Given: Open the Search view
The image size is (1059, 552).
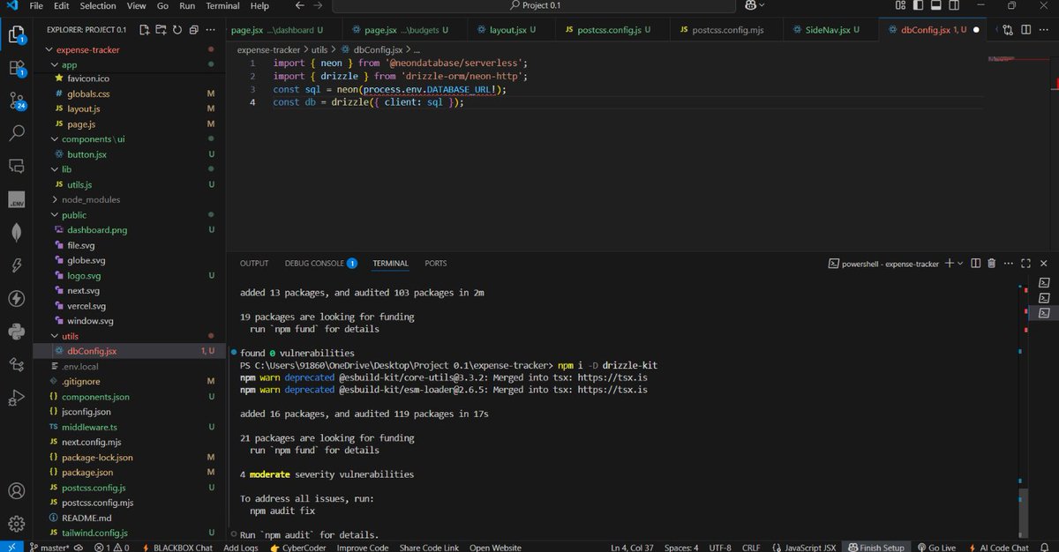Looking at the screenshot, I should coord(16,133).
